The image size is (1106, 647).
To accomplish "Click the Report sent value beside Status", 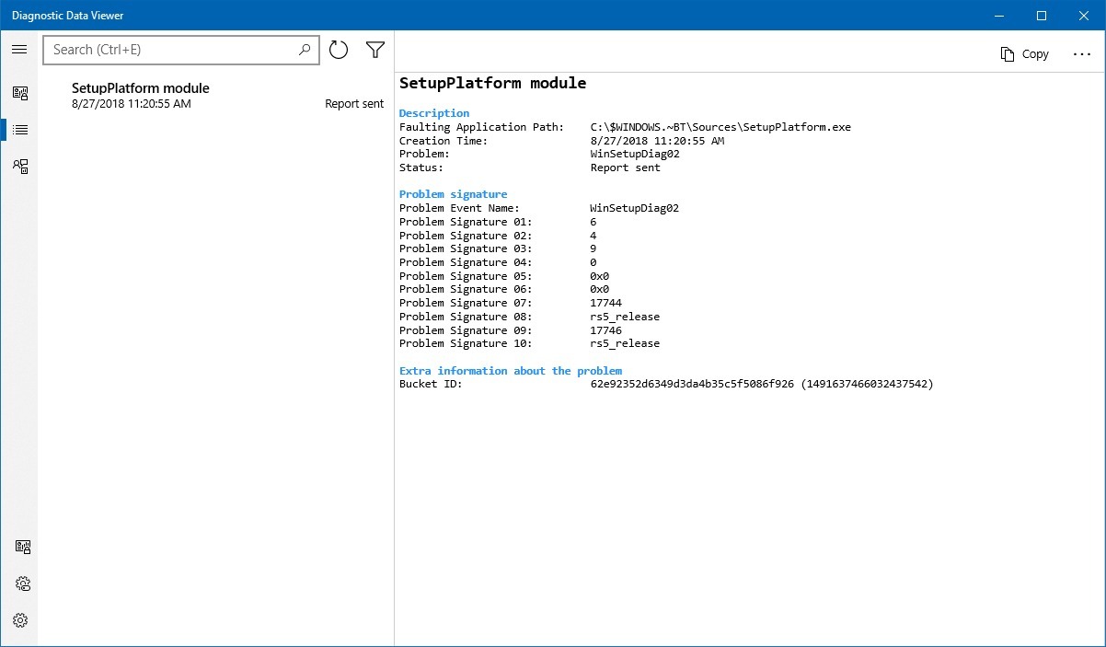I will pos(626,168).
